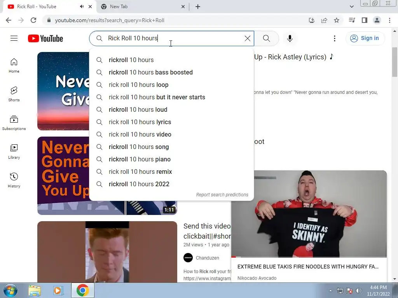The image size is (398, 298).
Task: Open Action Center flag in tray
Action: pos(349,291)
